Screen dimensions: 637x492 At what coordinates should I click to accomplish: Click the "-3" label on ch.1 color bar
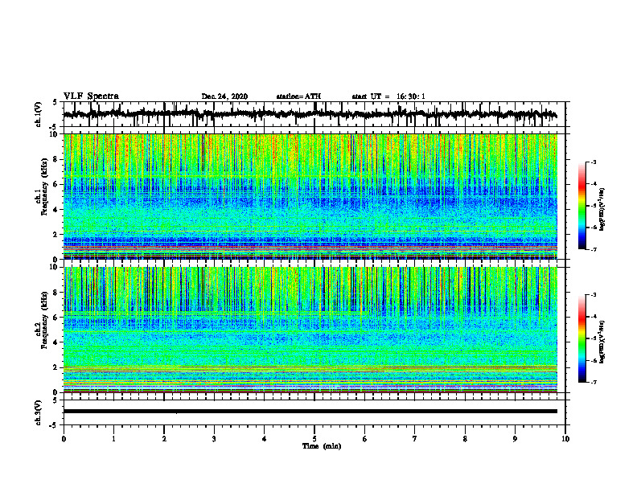594,162
